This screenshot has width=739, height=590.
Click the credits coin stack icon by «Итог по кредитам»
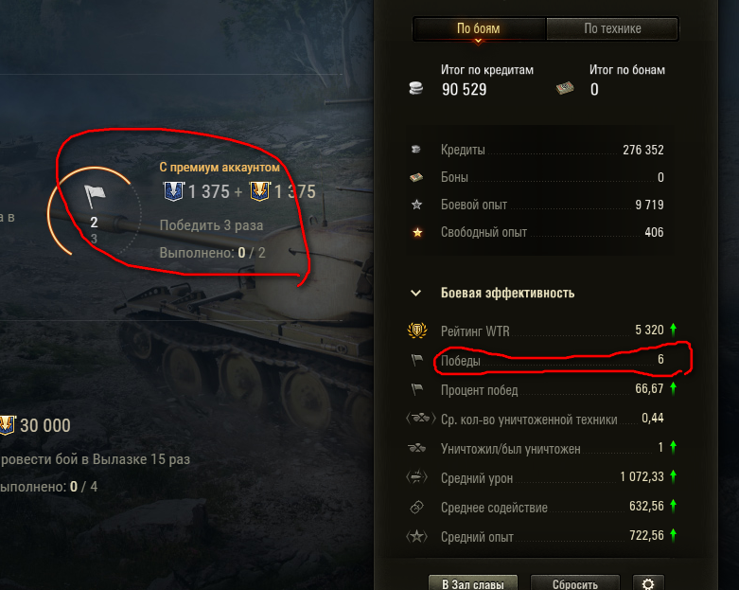click(415, 88)
